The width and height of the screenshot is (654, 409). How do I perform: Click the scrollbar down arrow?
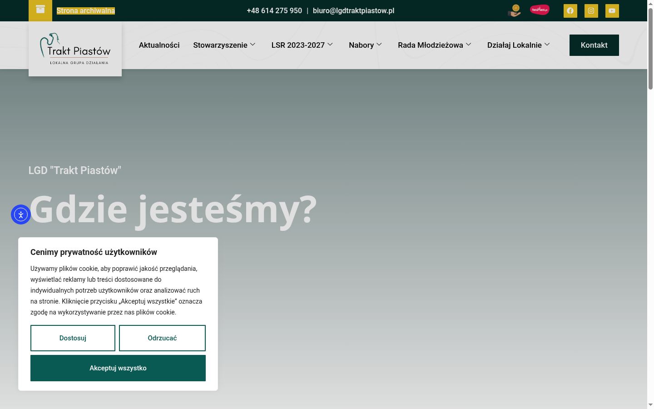650,404
